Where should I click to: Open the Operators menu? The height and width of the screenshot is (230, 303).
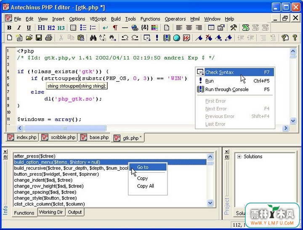point(175,19)
